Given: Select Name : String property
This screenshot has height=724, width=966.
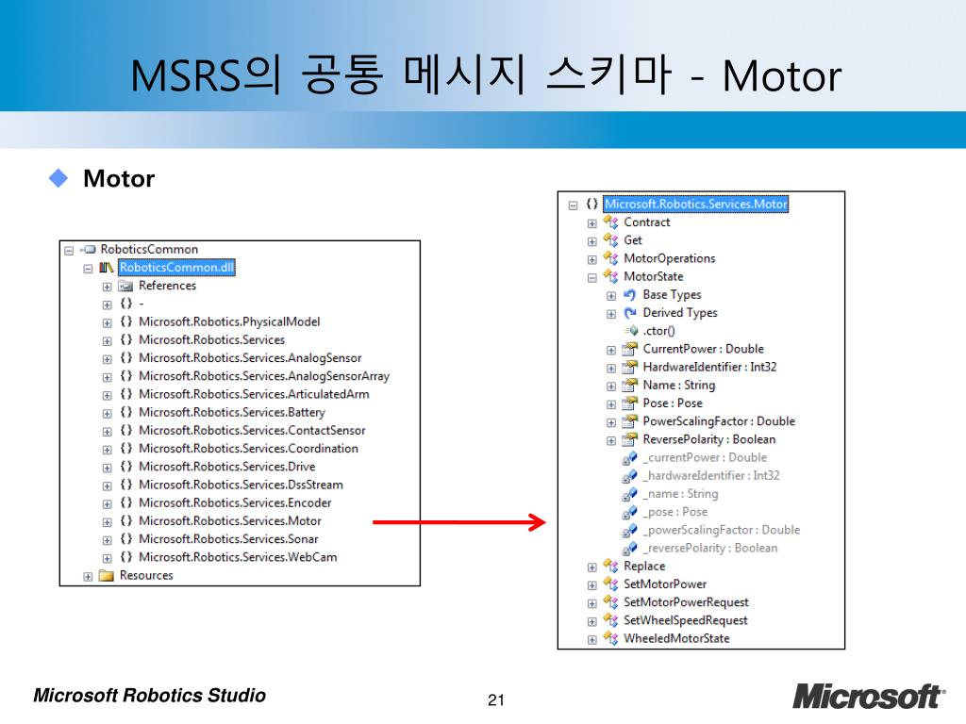Looking at the screenshot, I should pyautogui.click(x=679, y=386).
